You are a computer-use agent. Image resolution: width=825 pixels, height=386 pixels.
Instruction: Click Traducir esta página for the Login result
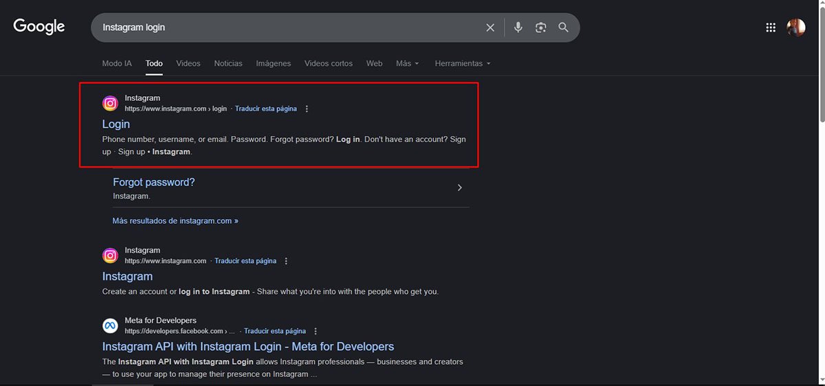(x=266, y=109)
